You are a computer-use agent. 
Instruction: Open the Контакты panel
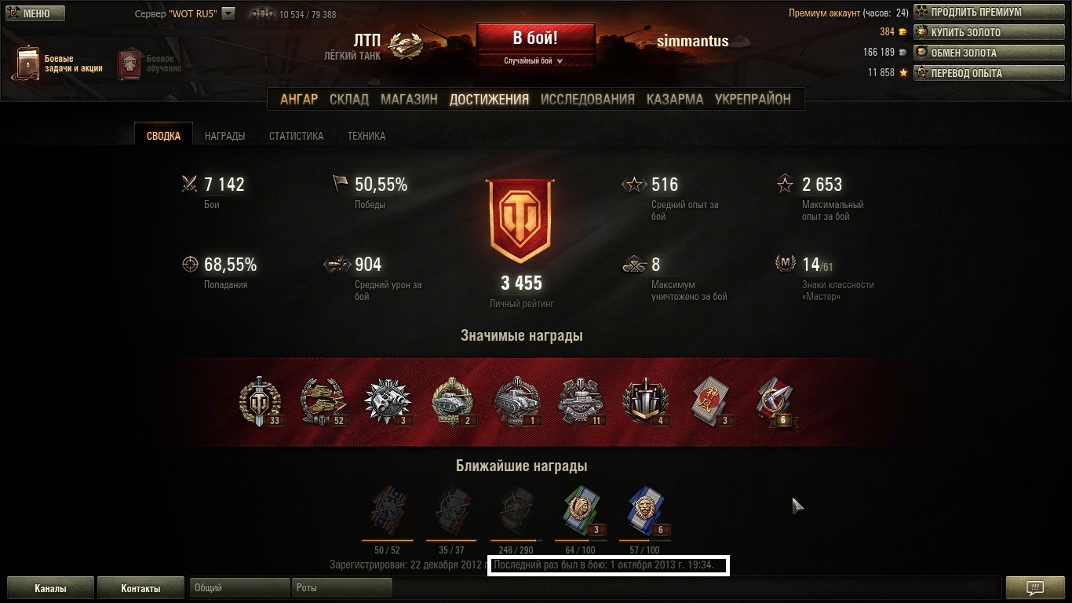pos(140,588)
